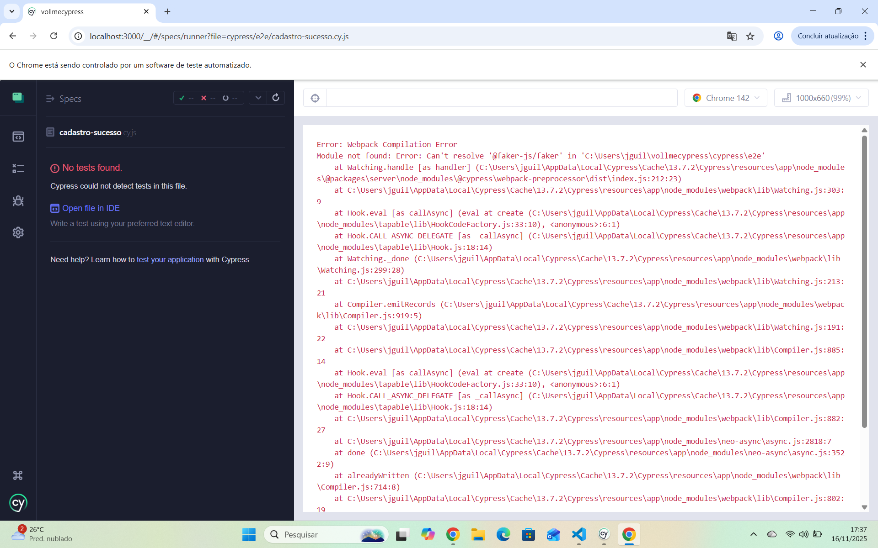878x548 pixels.
Task: Click the green project icon top-left
Action: (18, 97)
